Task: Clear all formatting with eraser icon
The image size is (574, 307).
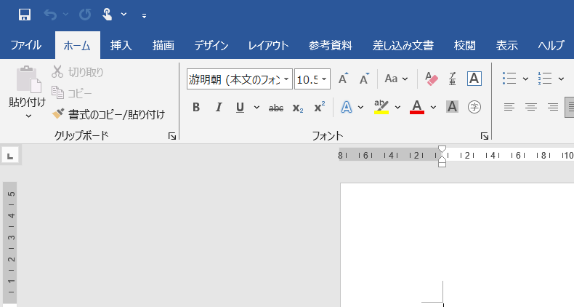Action: pyautogui.click(x=432, y=79)
